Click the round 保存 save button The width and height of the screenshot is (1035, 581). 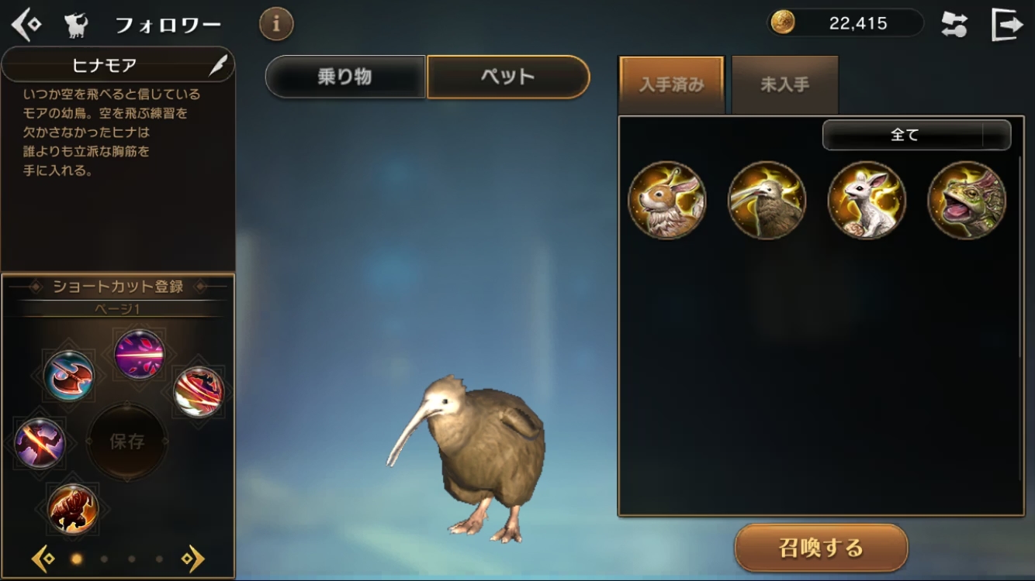(x=126, y=442)
